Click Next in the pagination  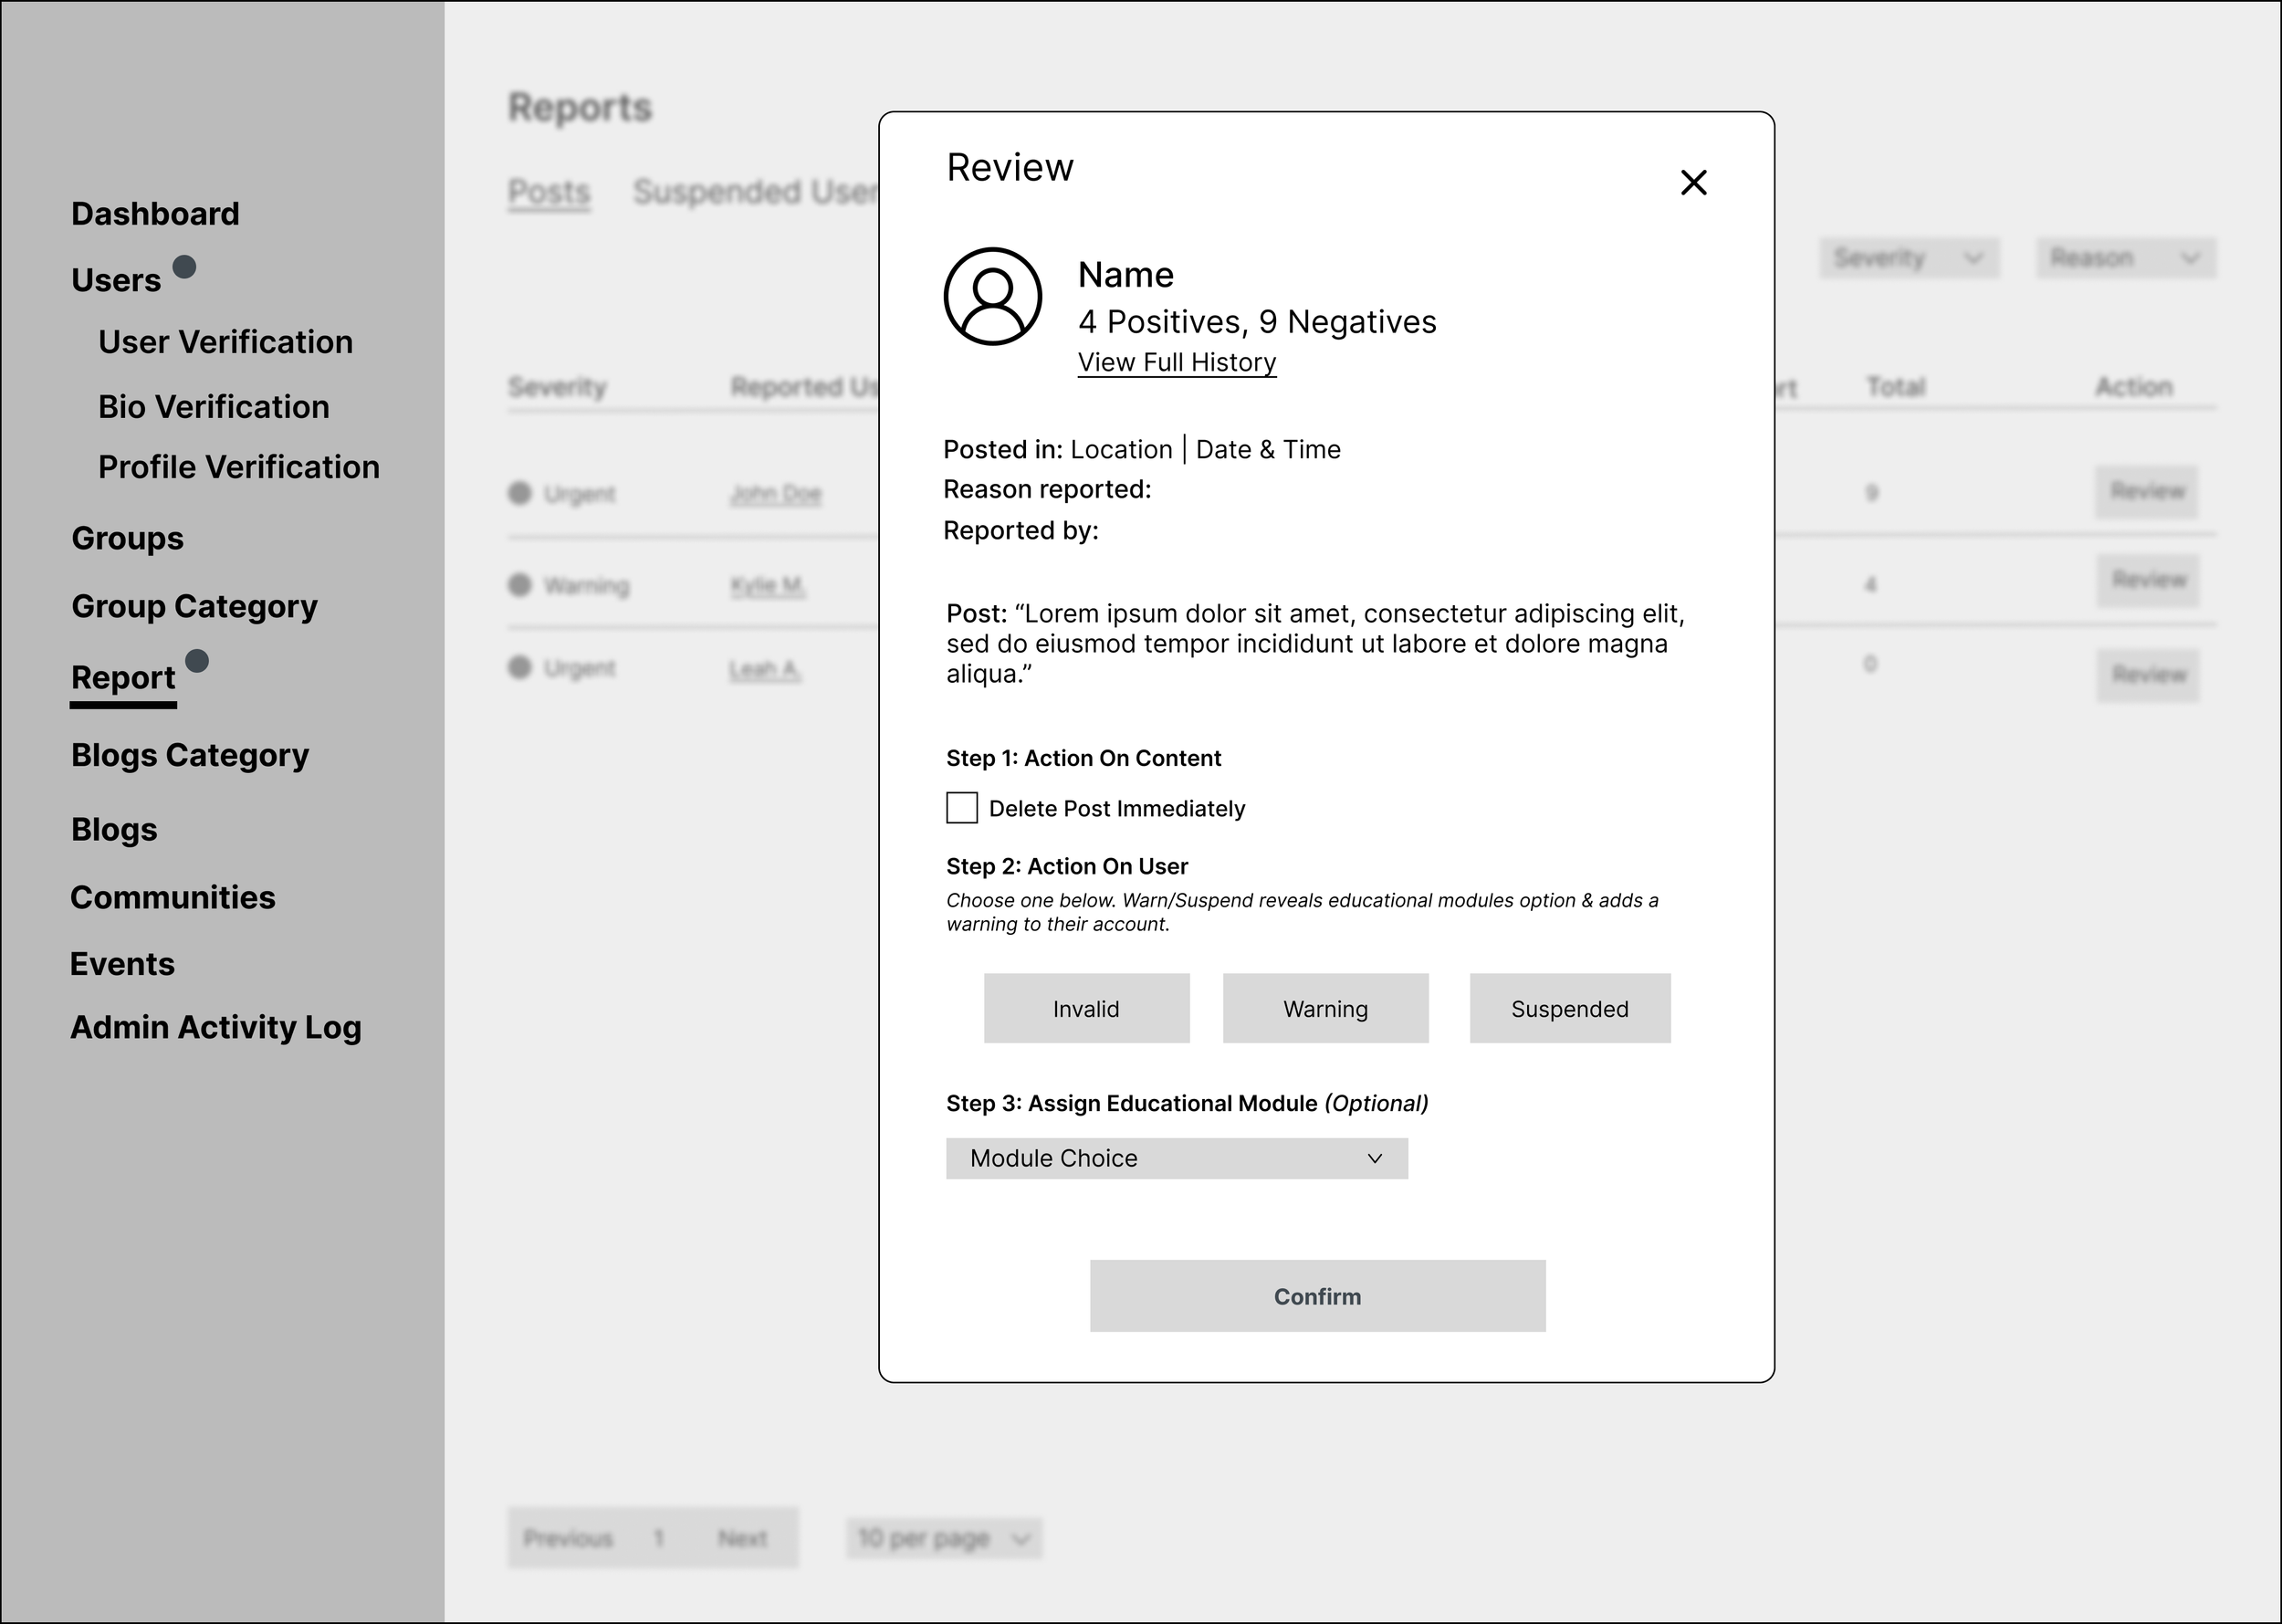click(x=742, y=1538)
